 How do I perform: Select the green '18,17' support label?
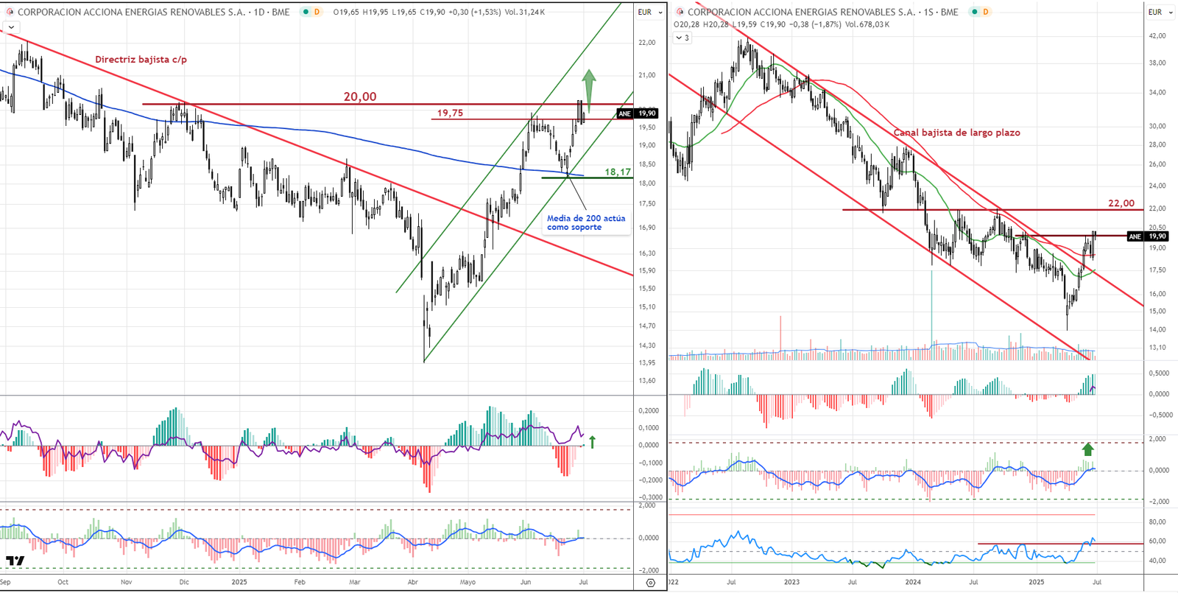pyautogui.click(x=618, y=172)
